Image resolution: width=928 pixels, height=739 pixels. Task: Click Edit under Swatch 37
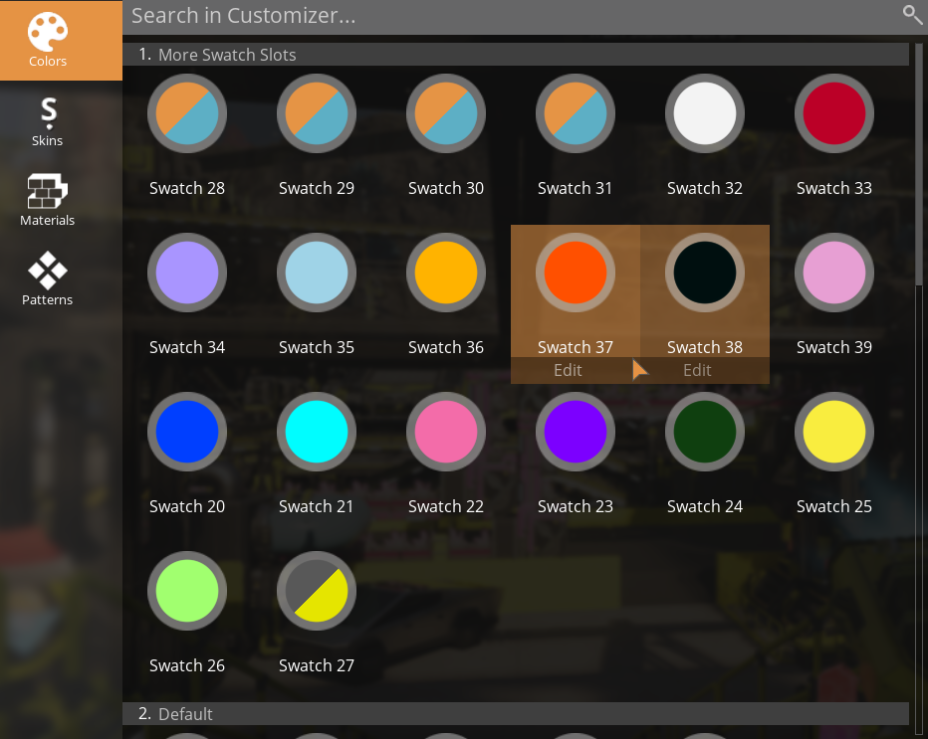click(569, 371)
